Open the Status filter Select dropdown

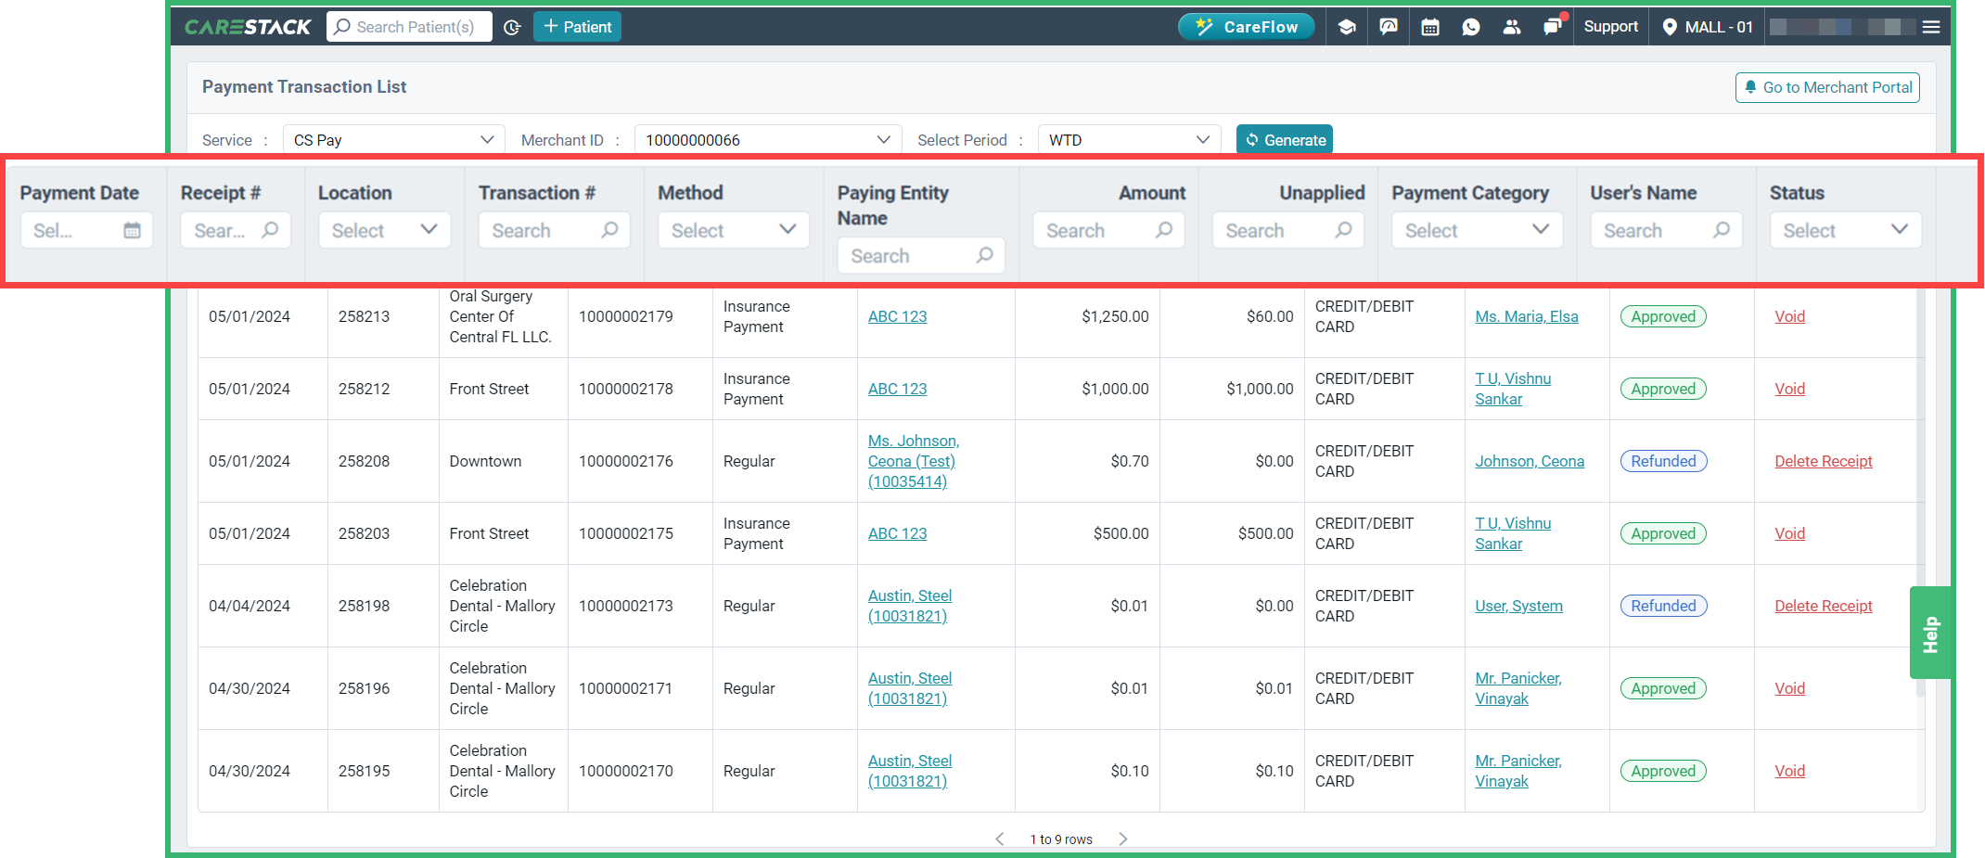click(x=1845, y=229)
